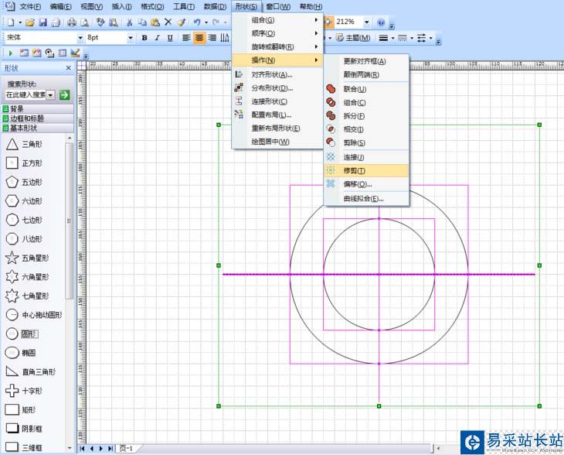564x455 pixels.
Task: Open the 212% zoom level dropdown
Action: click(366, 22)
